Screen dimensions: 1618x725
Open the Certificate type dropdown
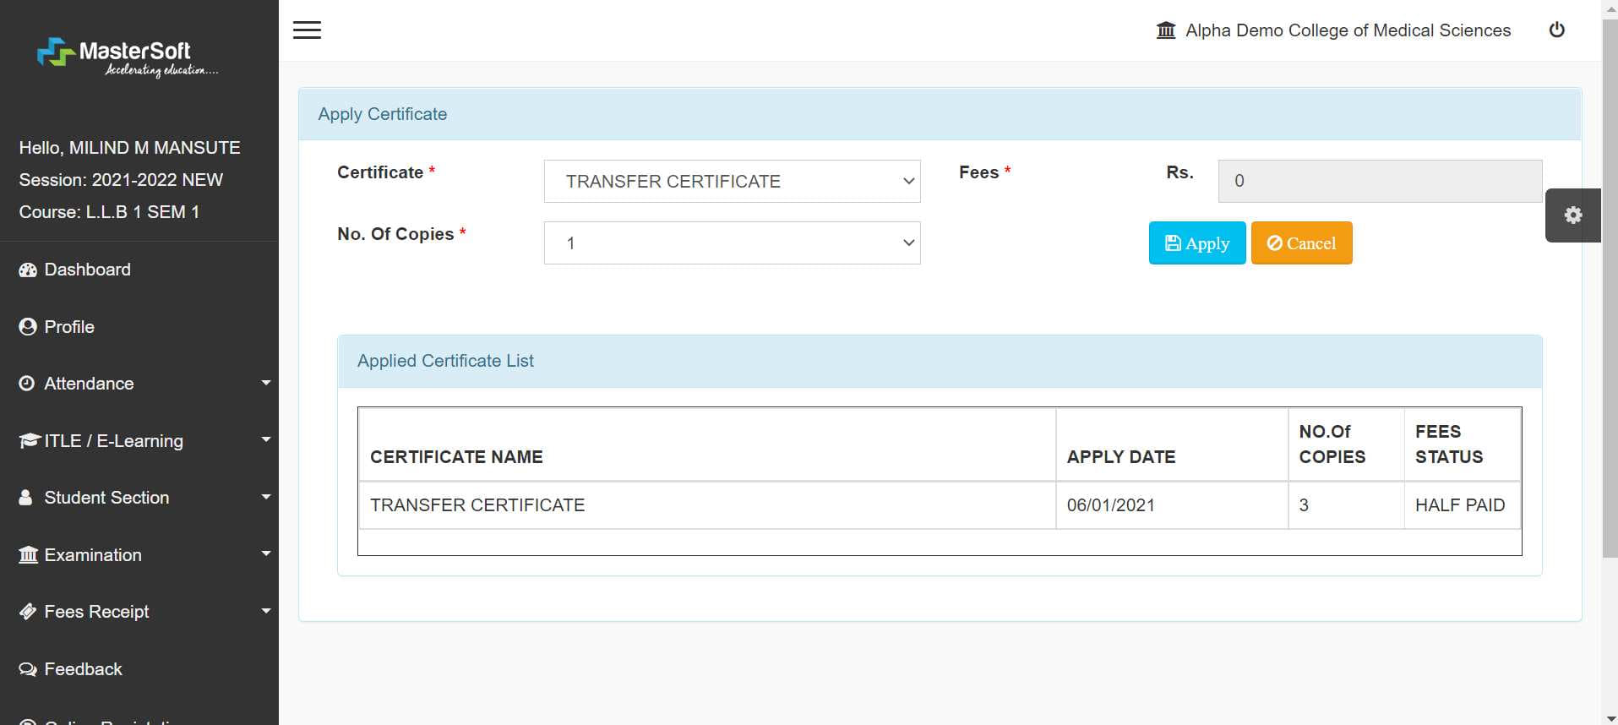point(732,182)
